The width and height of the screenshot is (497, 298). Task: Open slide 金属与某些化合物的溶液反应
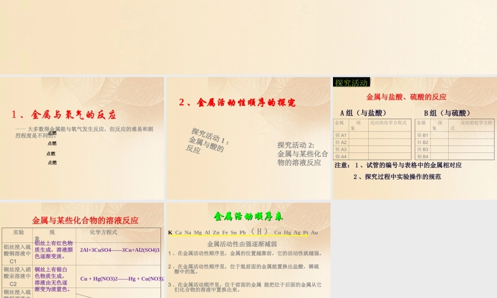coord(82,250)
